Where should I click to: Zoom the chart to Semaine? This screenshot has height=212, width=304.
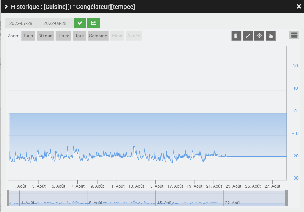point(98,36)
